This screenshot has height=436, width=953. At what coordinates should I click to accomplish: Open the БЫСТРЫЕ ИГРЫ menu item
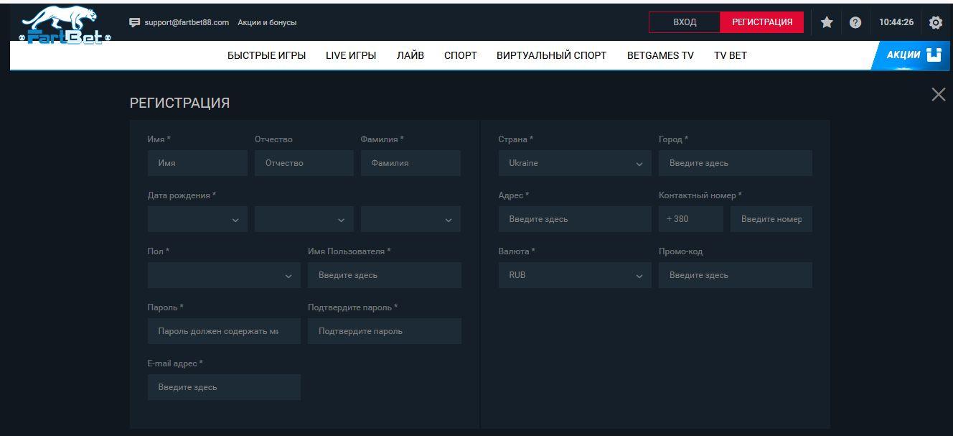[266, 55]
